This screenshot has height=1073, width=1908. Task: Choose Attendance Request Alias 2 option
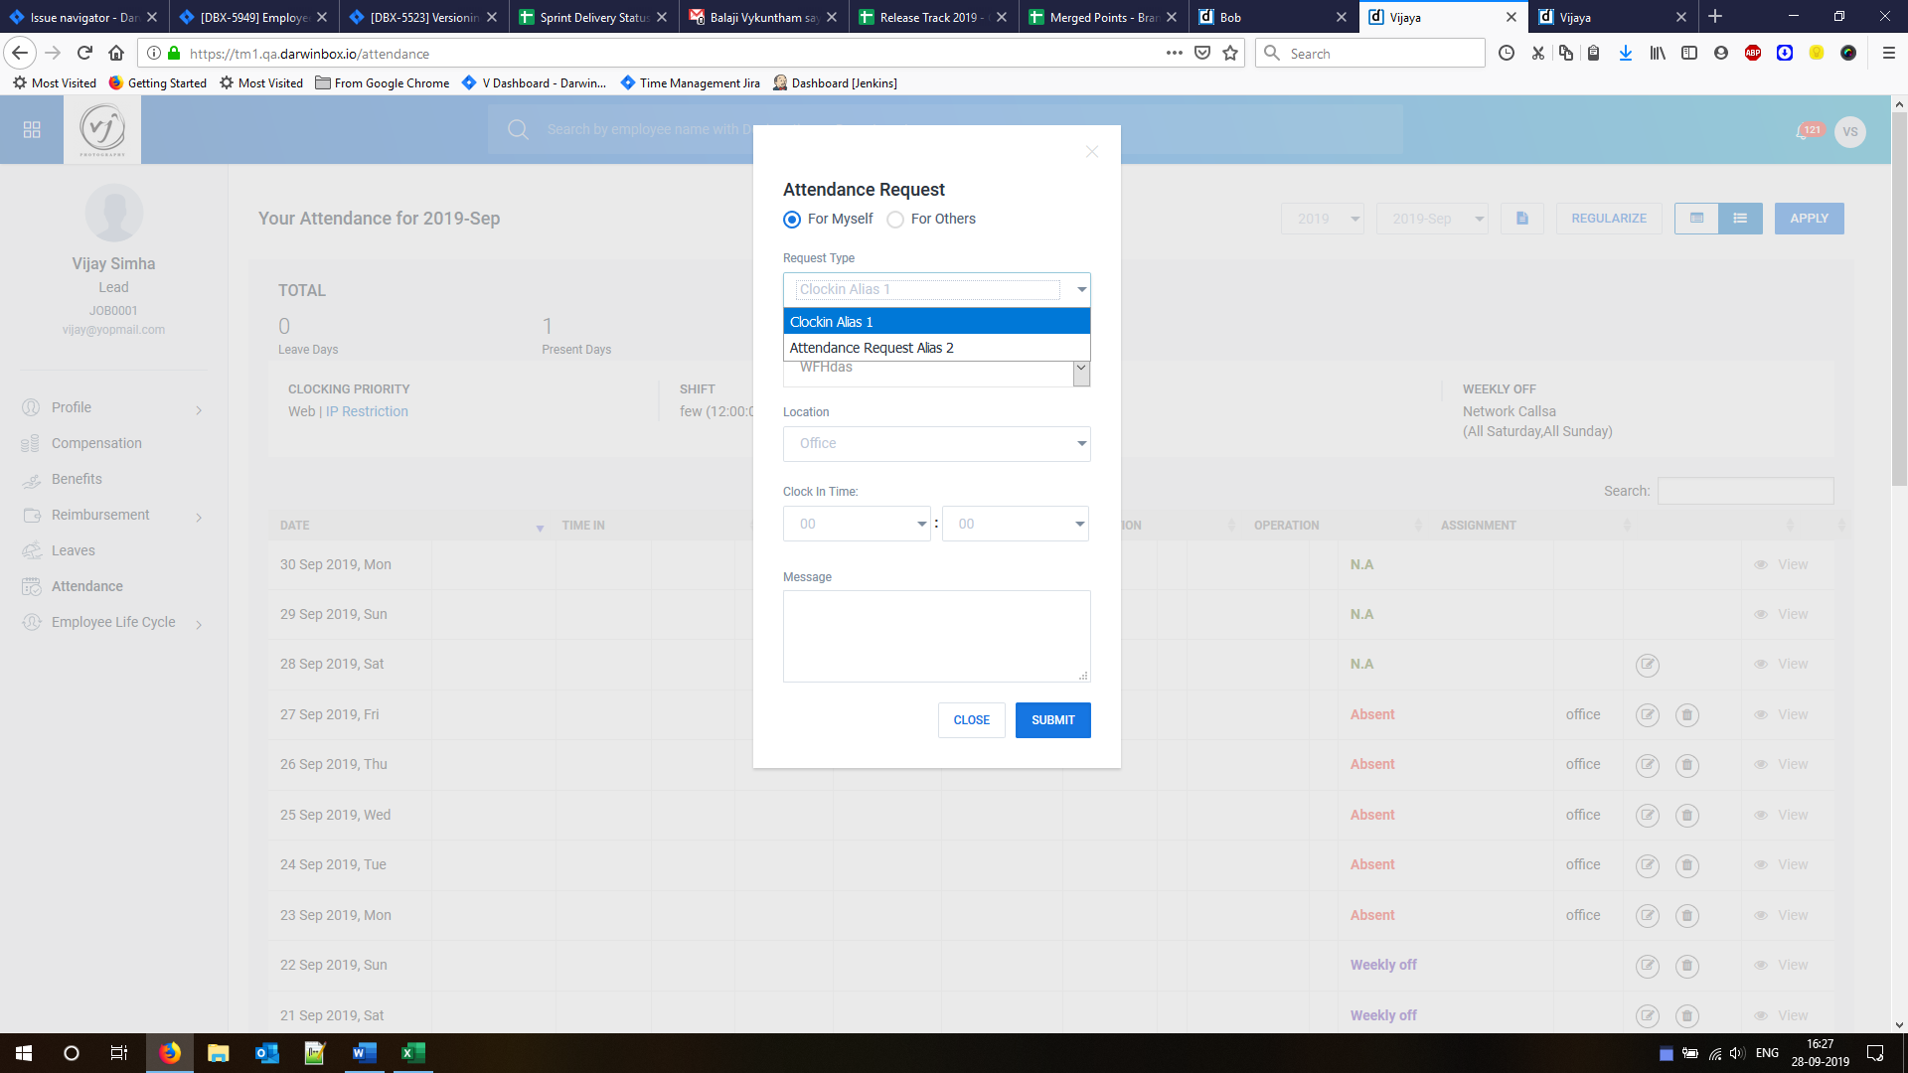pyautogui.click(x=872, y=348)
